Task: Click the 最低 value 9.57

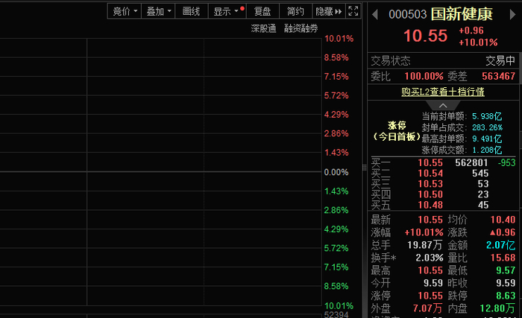Action: click(506, 270)
